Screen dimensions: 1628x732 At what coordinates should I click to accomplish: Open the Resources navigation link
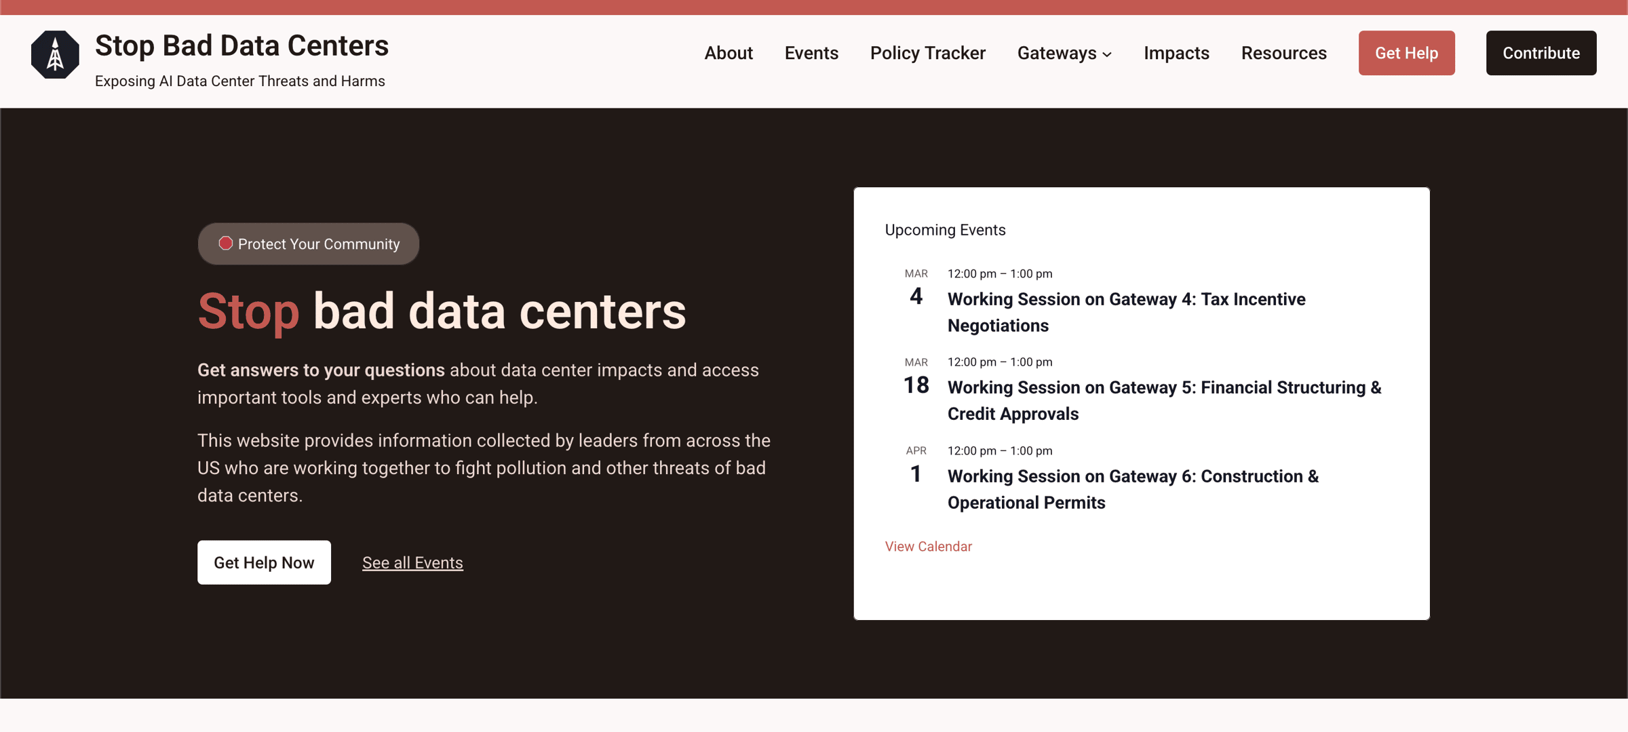pyautogui.click(x=1283, y=53)
